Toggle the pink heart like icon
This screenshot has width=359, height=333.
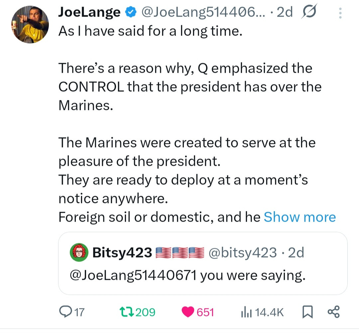[x=188, y=312]
